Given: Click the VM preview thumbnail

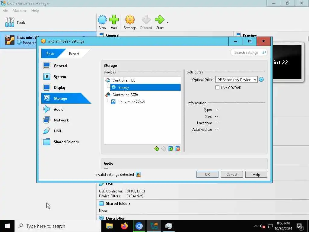Looking at the screenshot, I should [287, 62].
